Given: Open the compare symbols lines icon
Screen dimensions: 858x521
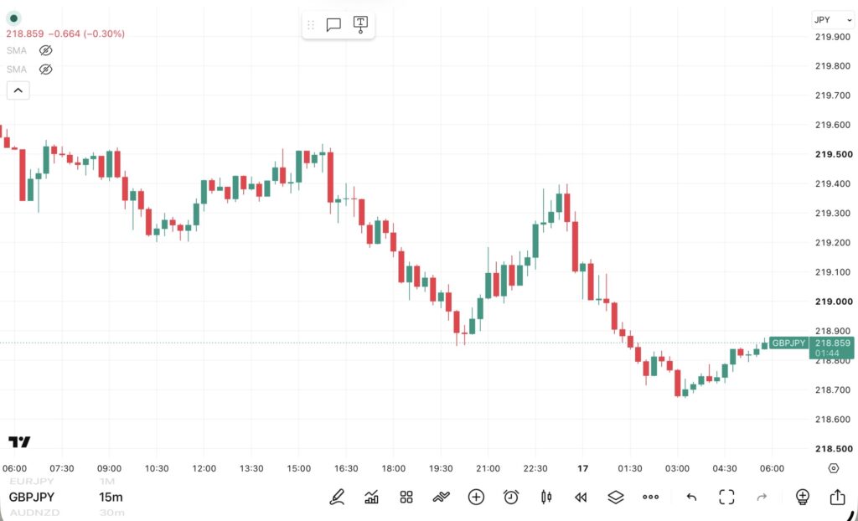Looking at the screenshot, I should (x=441, y=497).
